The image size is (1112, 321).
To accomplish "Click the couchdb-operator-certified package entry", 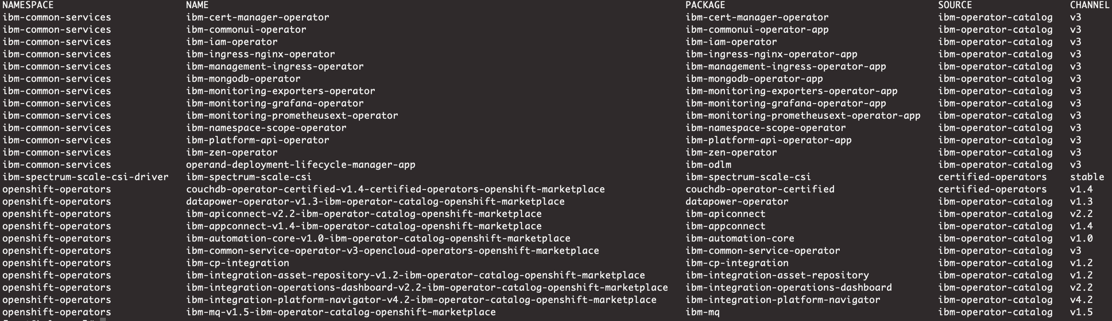I will pyautogui.click(x=760, y=189).
